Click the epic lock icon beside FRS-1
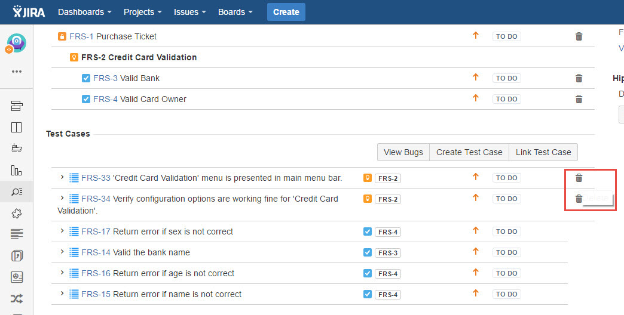The height and width of the screenshot is (315, 624). point(62,36)
